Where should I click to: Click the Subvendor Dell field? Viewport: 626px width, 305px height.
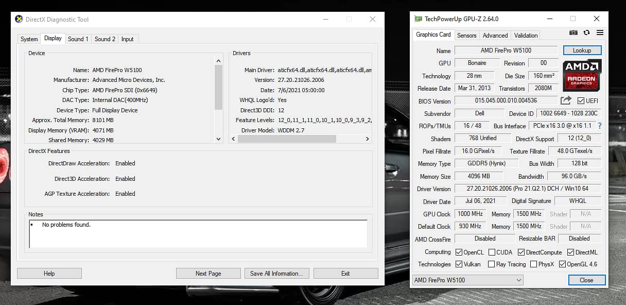tap(479, 113)
